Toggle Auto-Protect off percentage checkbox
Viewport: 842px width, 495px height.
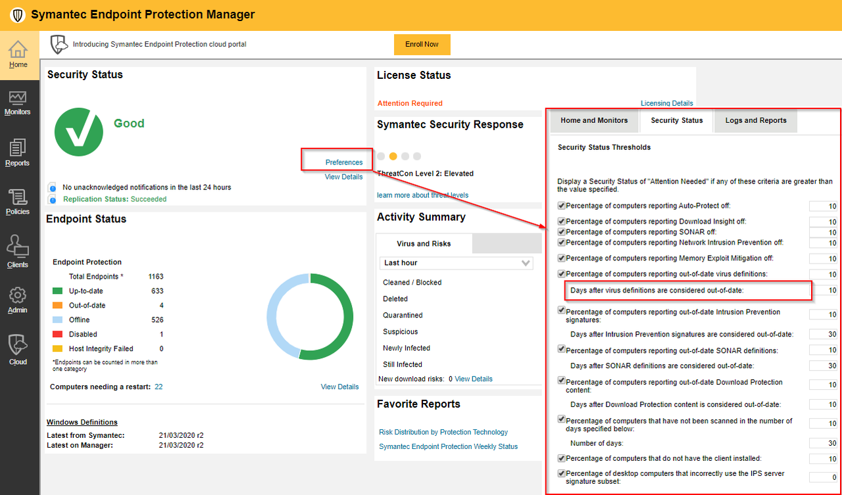[x=561, y=206]
